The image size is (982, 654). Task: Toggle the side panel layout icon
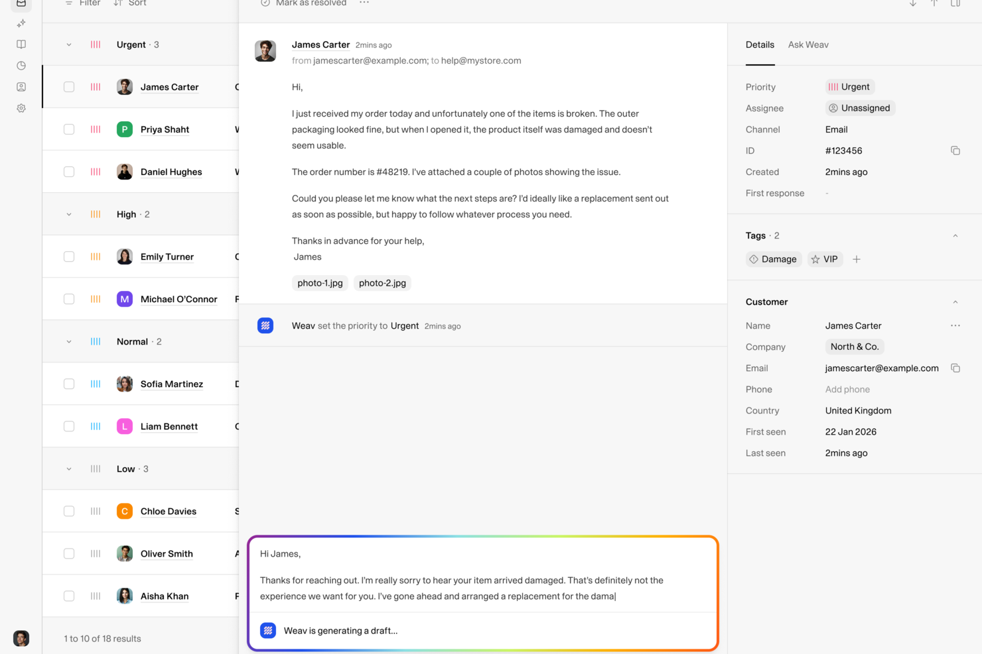955,3
